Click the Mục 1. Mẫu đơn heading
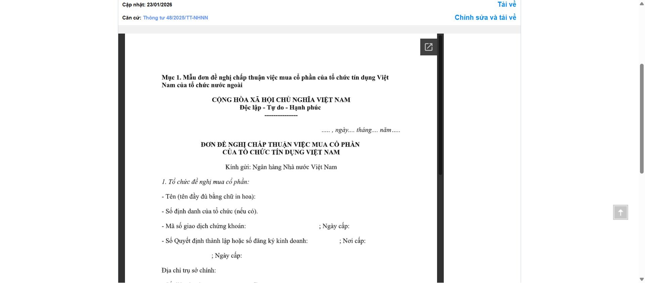This screenshot has width=645, height=283. coord(275,81)
